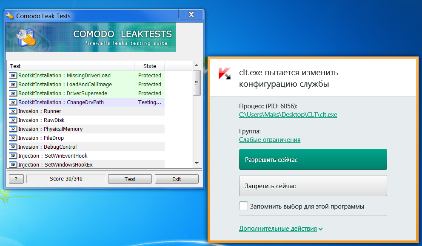The image size is (422, 246).
Task: Click the 'Test' column header
Action: click(x=71, y=66)
